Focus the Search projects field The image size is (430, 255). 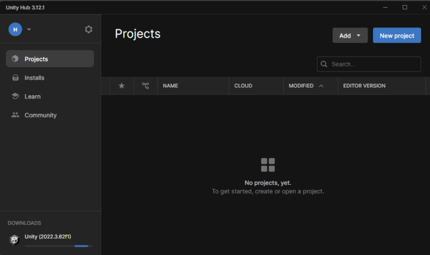coord(373,64)
